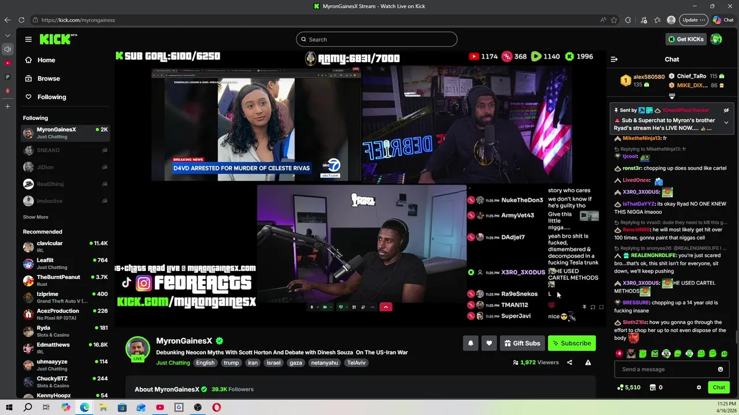
Task: Select the audio-playing vertical tab
Action: tap(8, 49)
